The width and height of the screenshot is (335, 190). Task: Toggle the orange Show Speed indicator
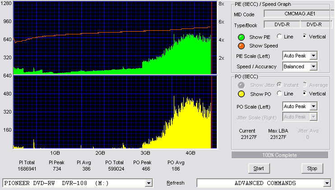241,46
